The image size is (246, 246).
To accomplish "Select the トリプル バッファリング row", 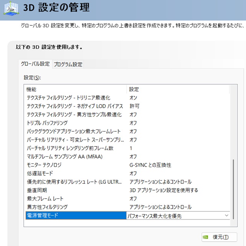I will pyautogui.click(x=127, y=123).
